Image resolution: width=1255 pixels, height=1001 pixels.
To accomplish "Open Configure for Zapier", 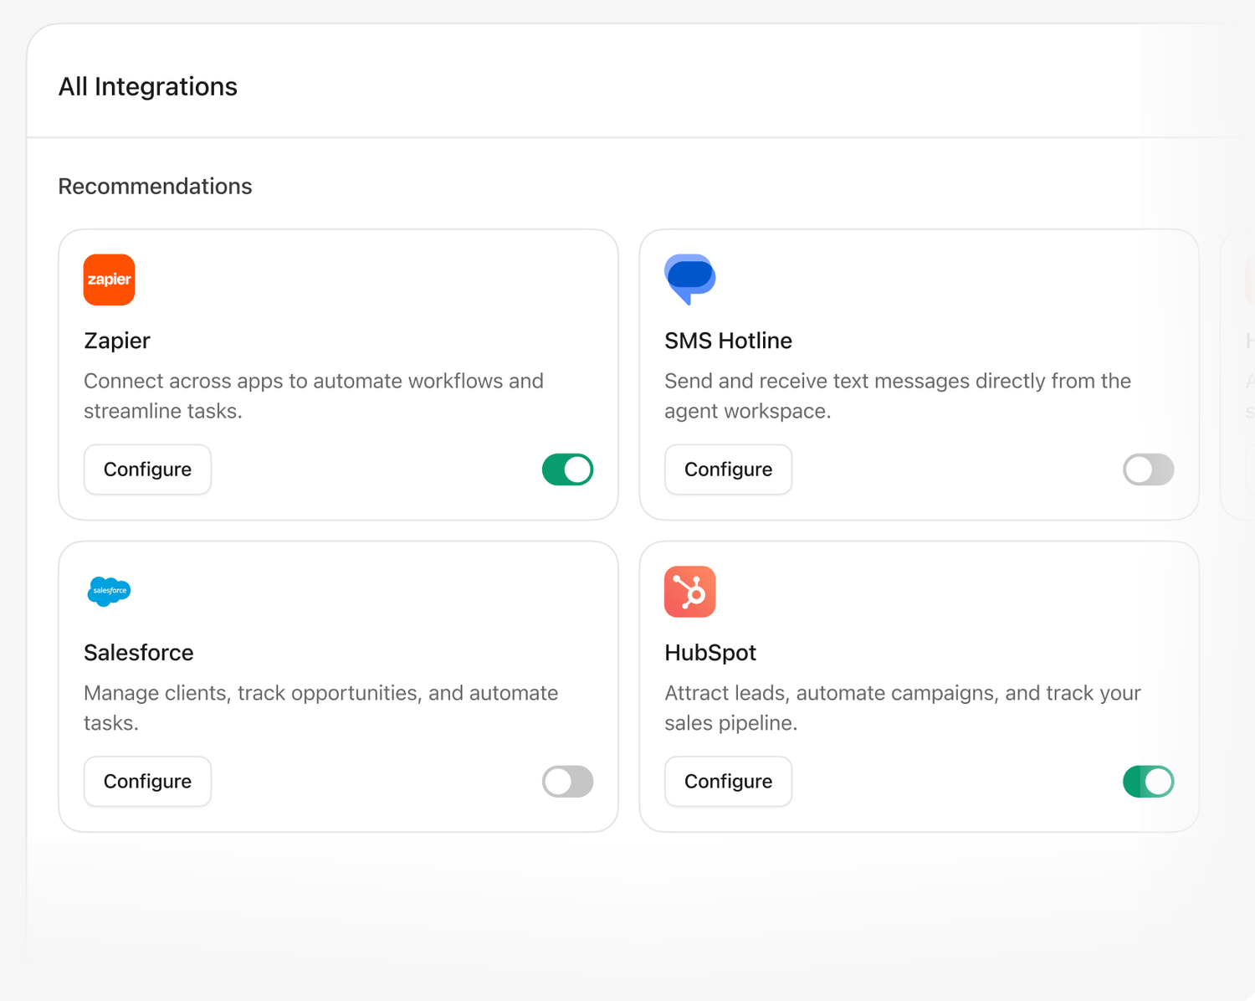I will point(147,470).
